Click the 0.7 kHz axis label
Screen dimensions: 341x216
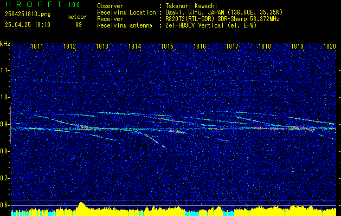(4, 178)
